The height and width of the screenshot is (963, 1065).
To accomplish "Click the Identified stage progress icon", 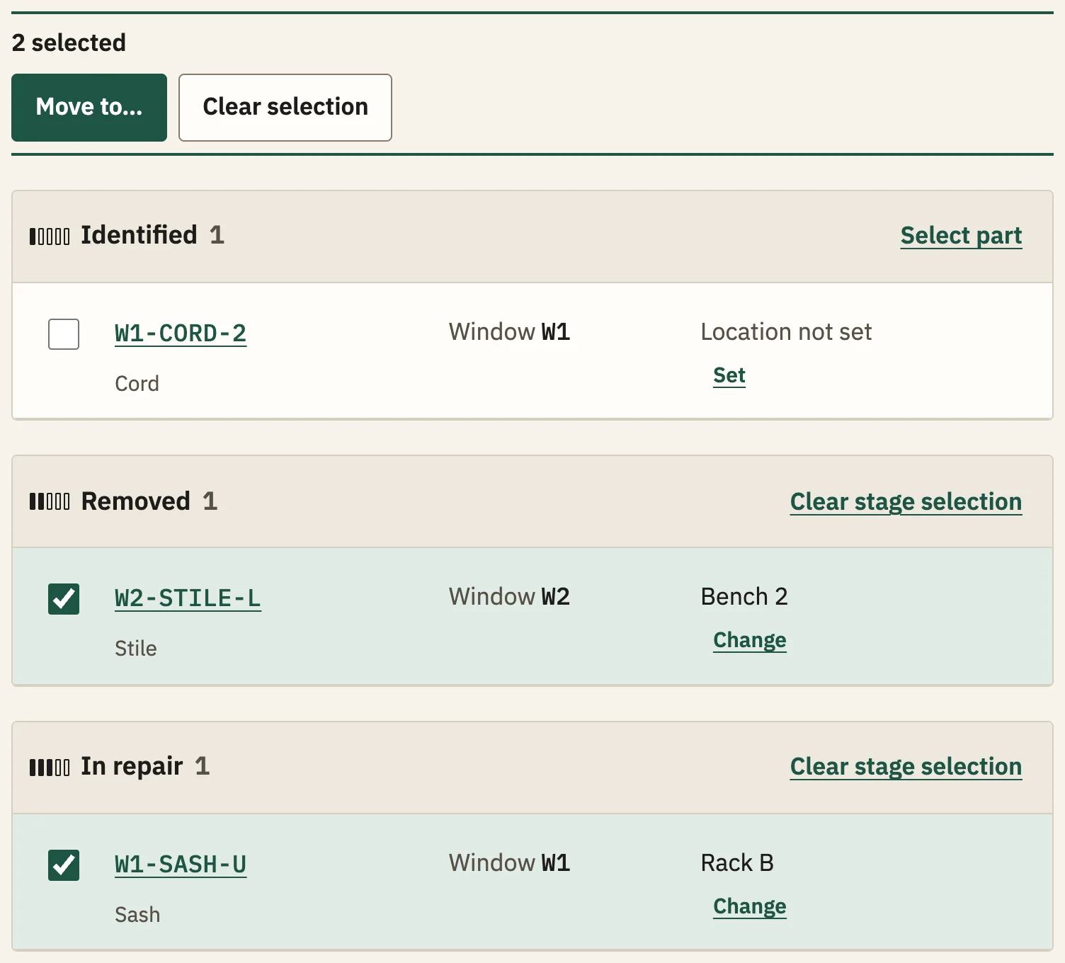I will click(x=50, y=237).
